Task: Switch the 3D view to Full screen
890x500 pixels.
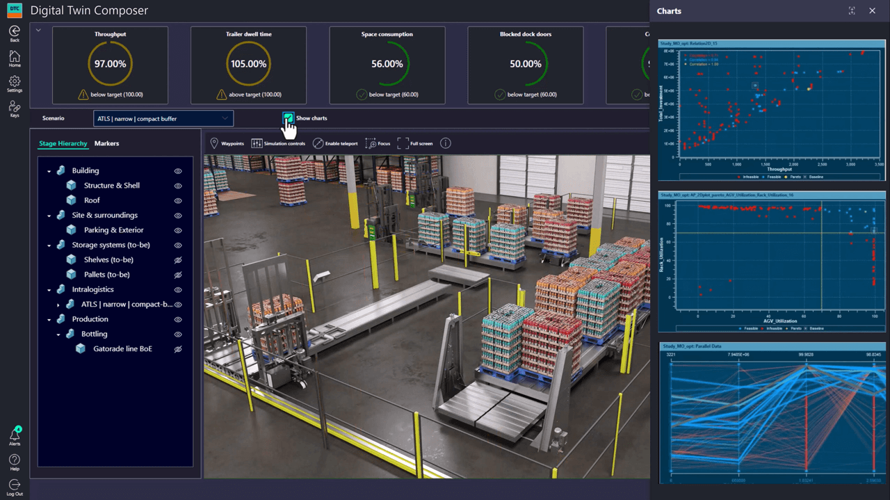Action: [x=414, y=143]
